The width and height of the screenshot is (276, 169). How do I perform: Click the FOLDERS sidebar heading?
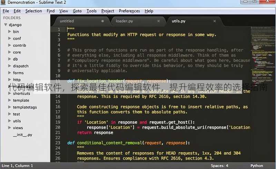click(x=12, y=18)
